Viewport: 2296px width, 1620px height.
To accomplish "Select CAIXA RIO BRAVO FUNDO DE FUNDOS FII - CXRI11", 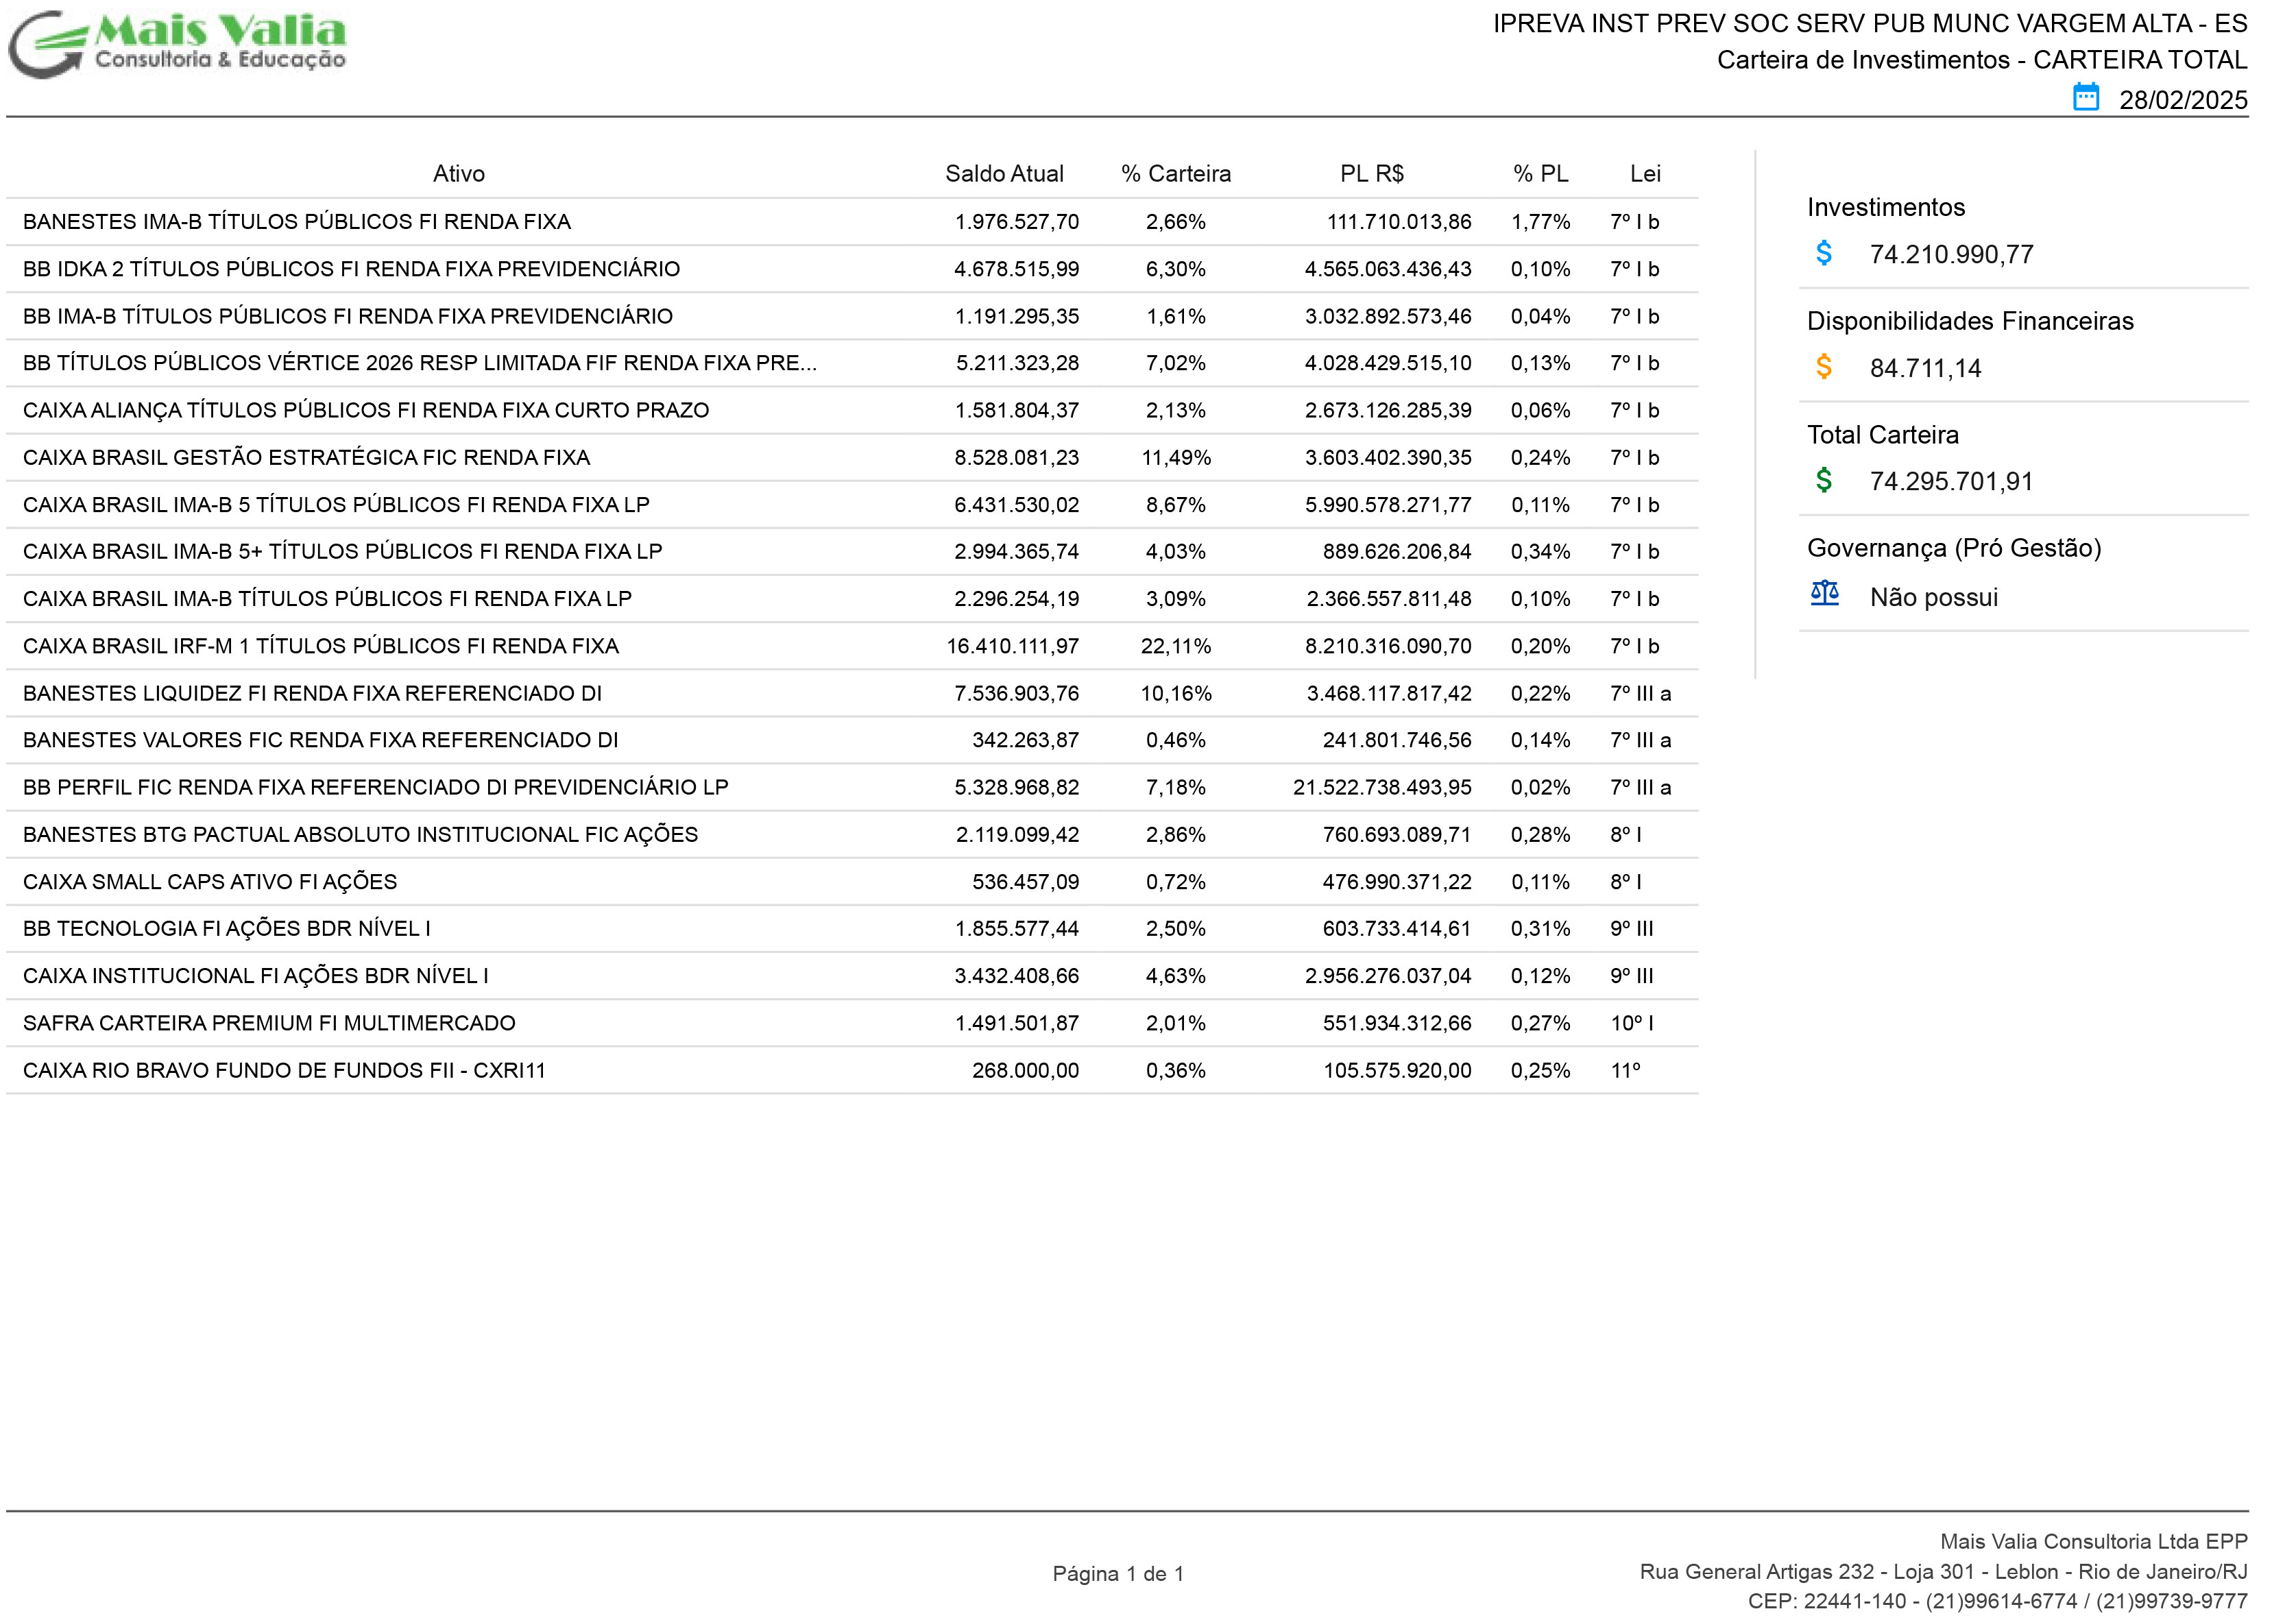I will tap(284, 1070).
